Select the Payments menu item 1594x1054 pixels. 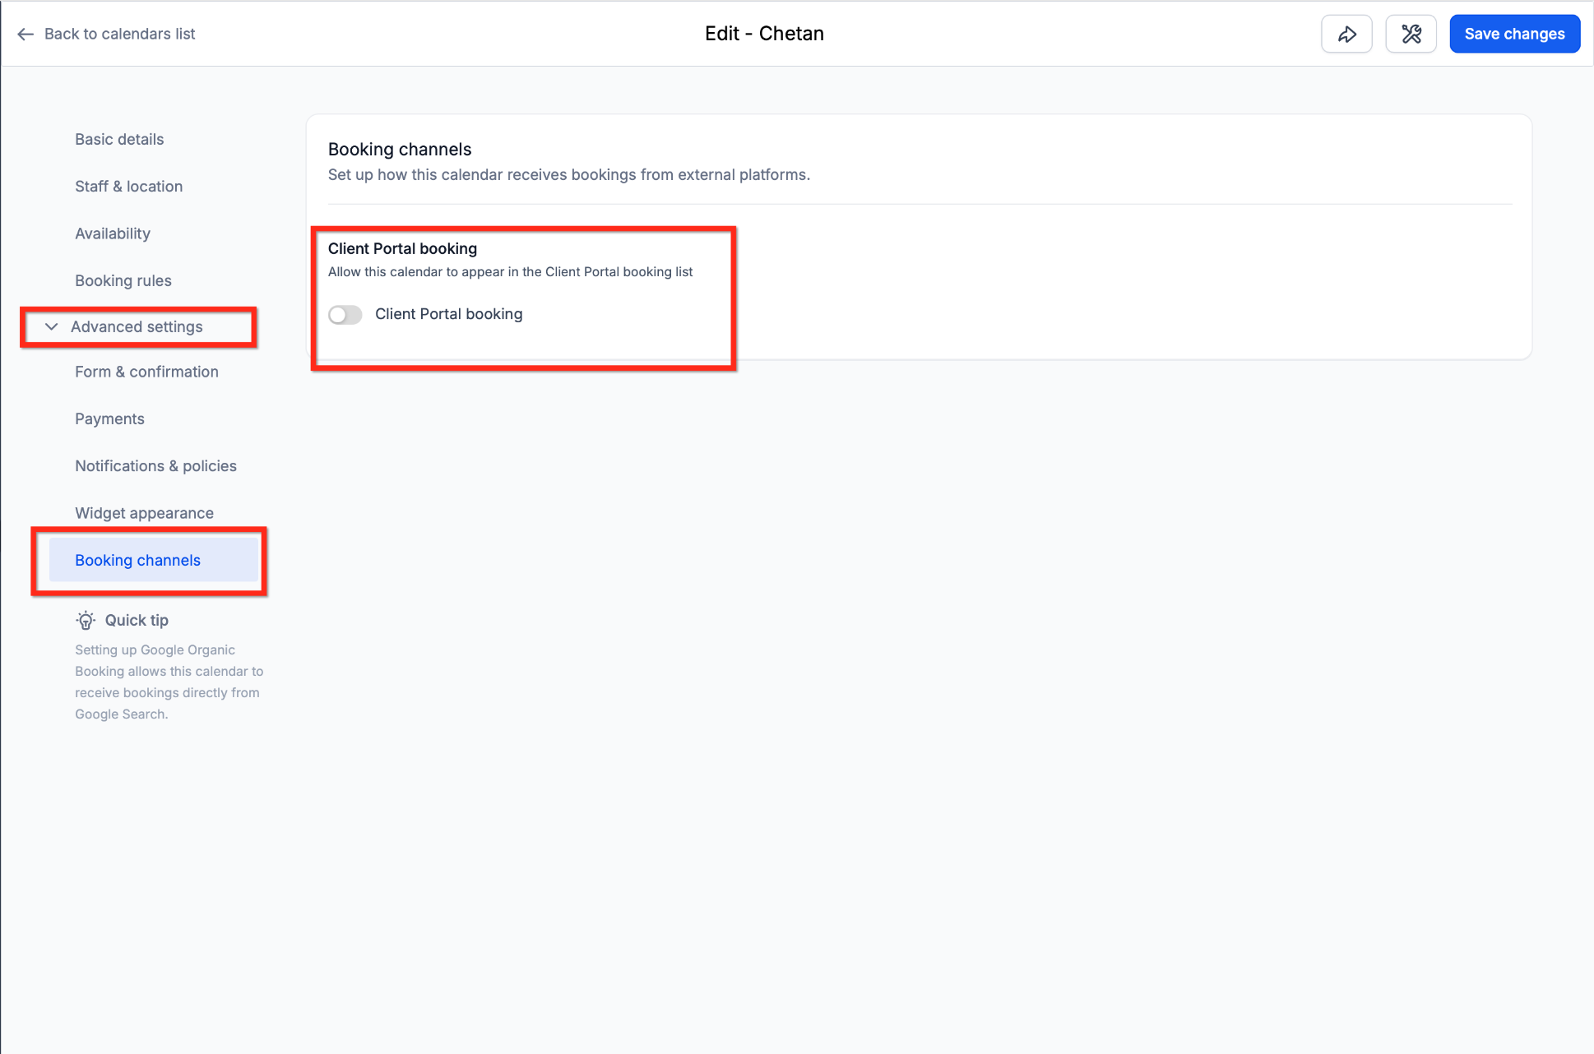pyautogui.click(x=109, y=418)
